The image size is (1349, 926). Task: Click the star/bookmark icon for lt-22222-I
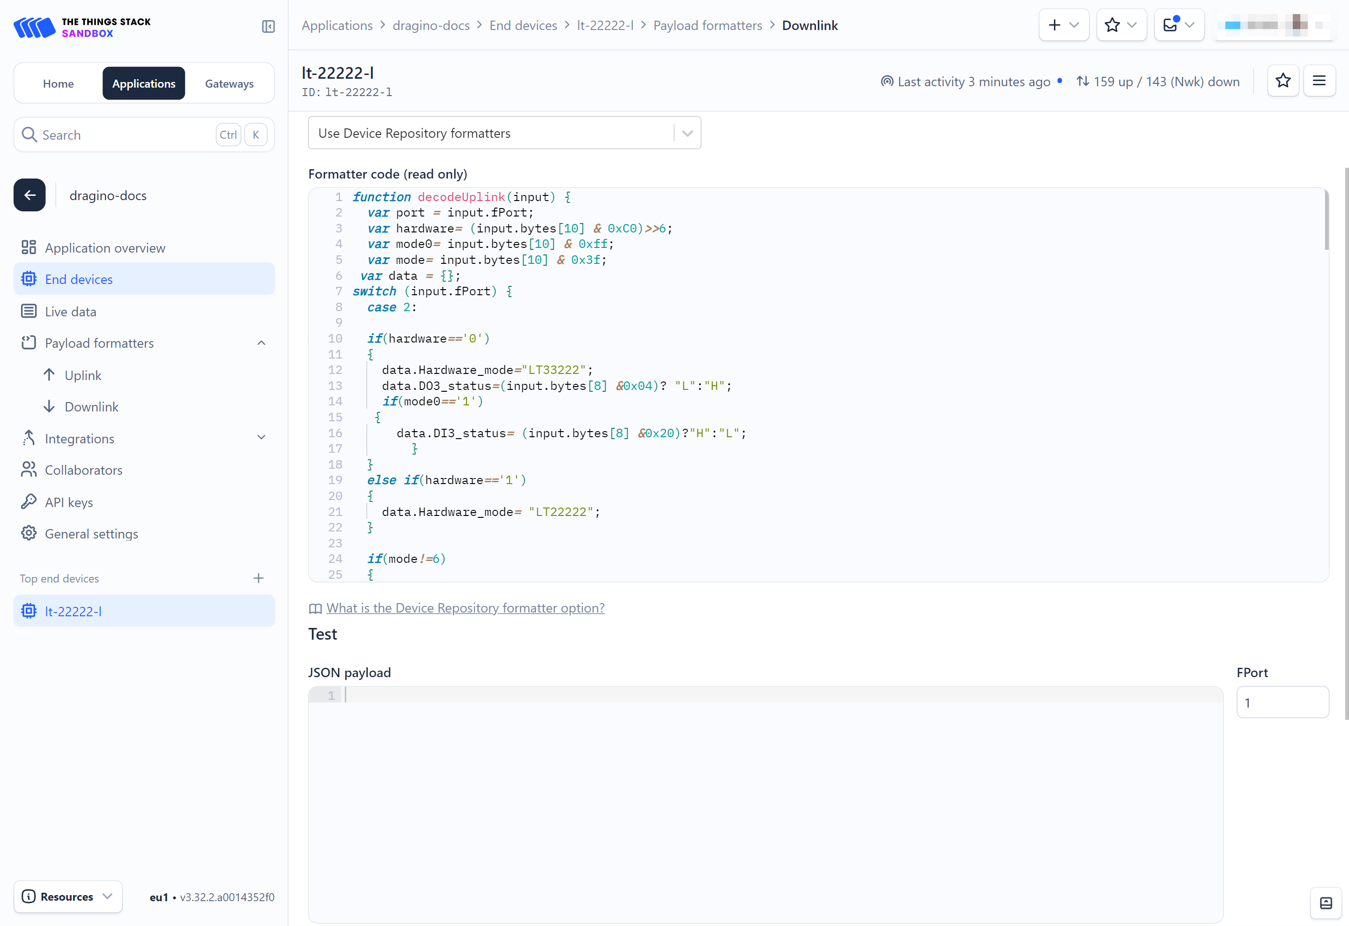pos(1283,81)
